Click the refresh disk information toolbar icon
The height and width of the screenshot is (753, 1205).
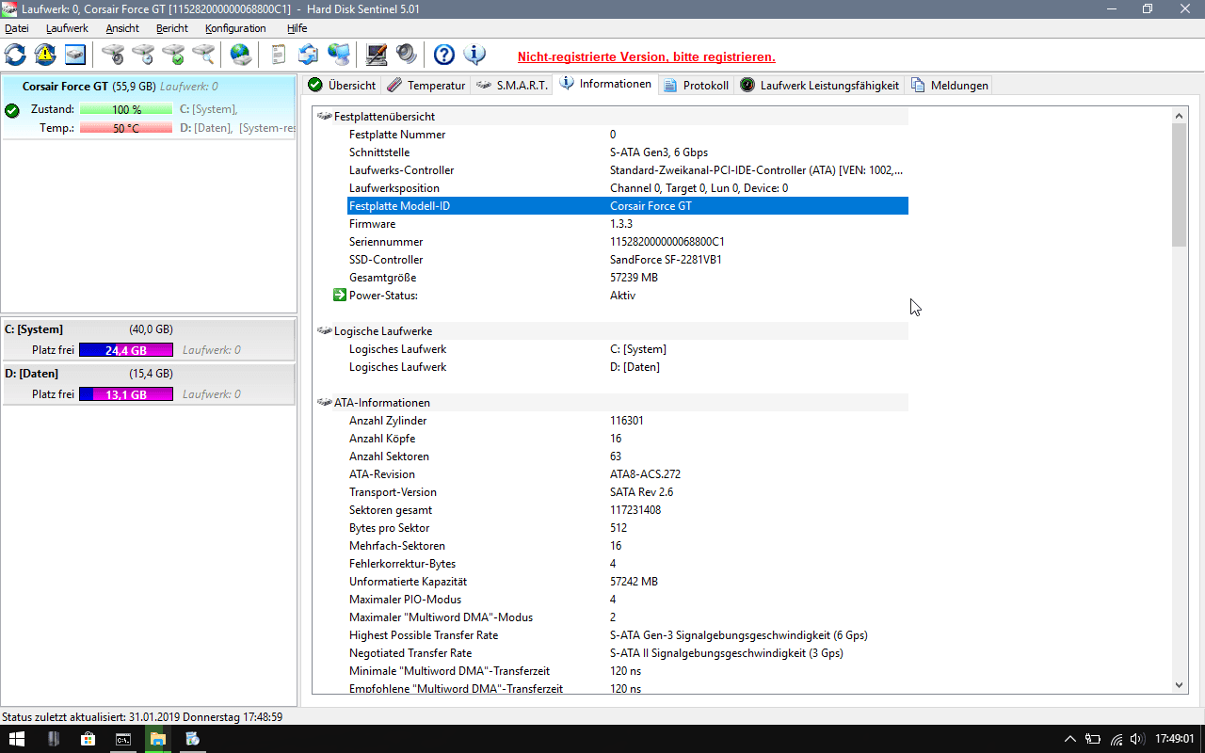(15, 55)
